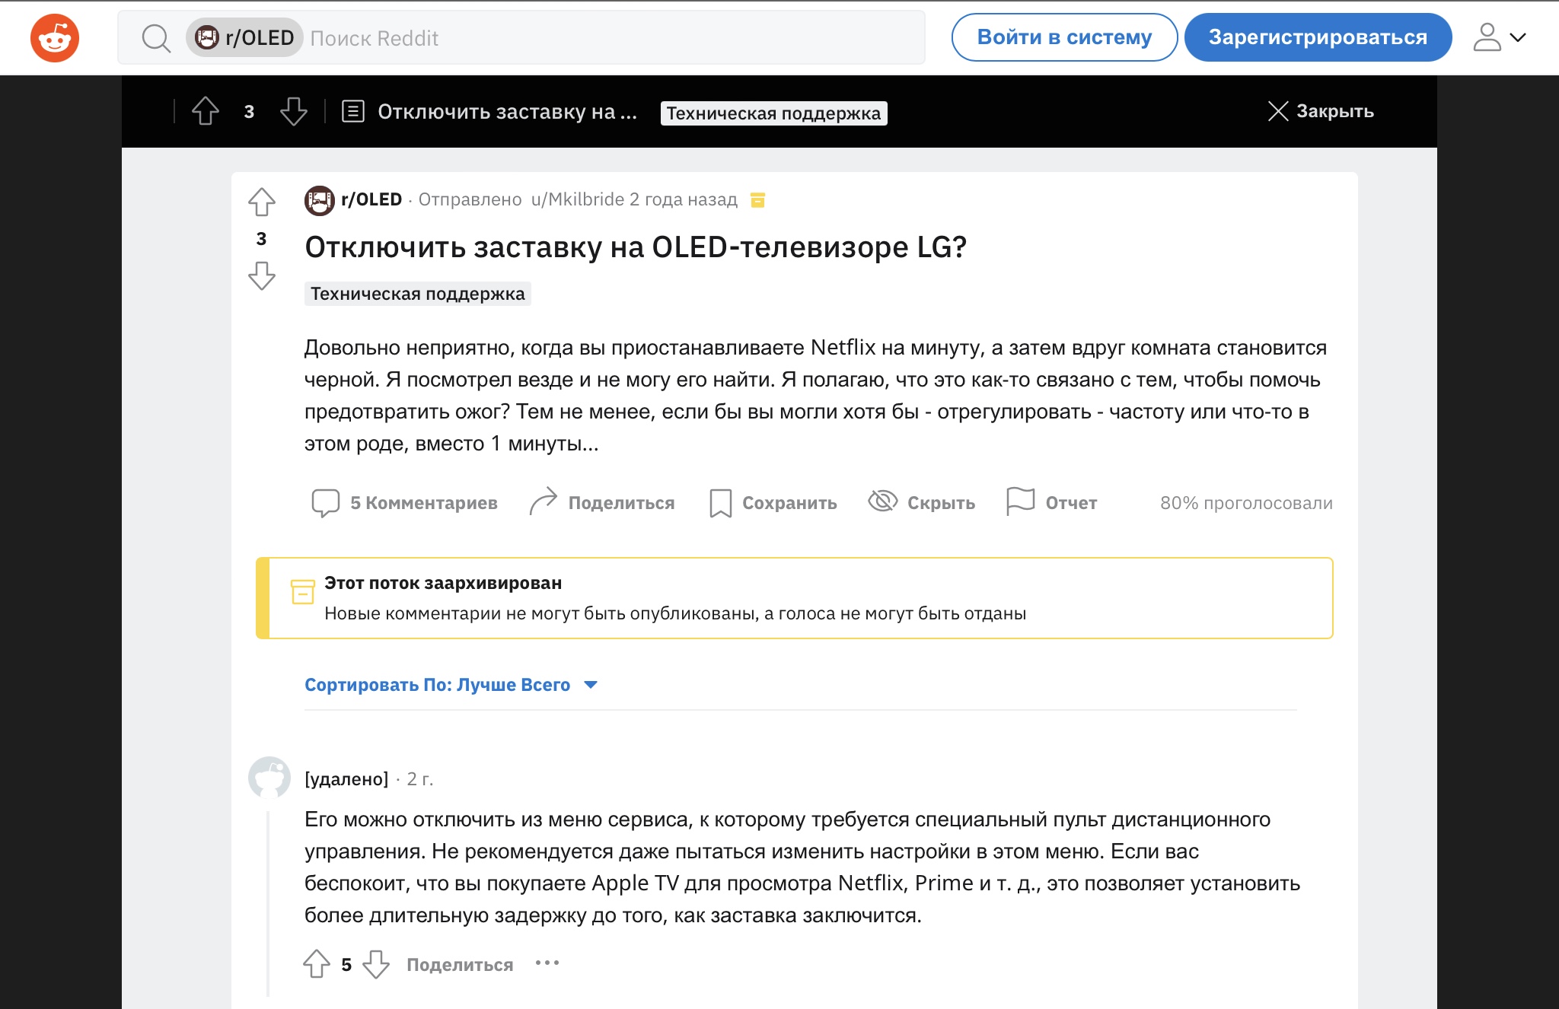The height and width of the screenshot is (1009, 1559).
Task: Open the comment's three-dot options menu
Action: click(547, 963)
